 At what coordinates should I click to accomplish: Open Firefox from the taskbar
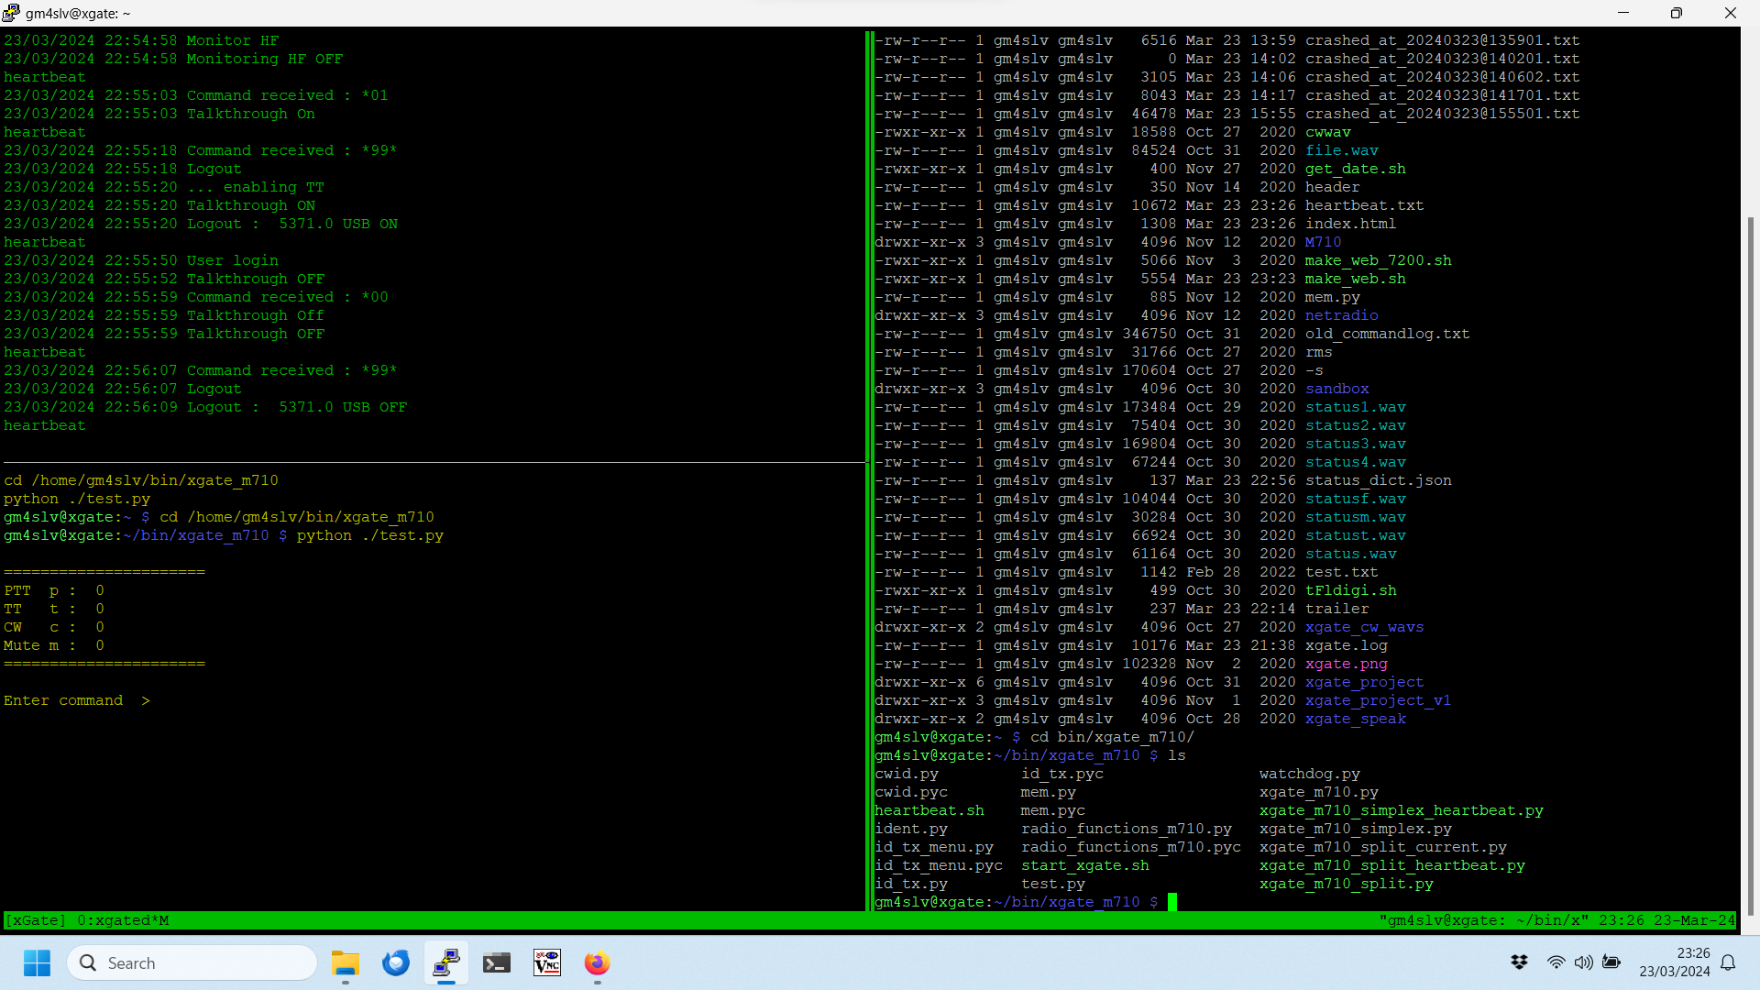(x=597, y=962)
